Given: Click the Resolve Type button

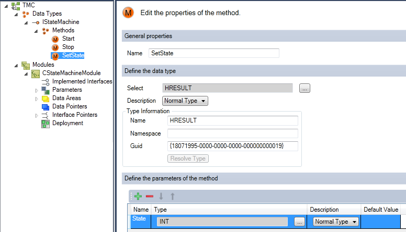Looking at the screenshot, I should click(188, 158).
